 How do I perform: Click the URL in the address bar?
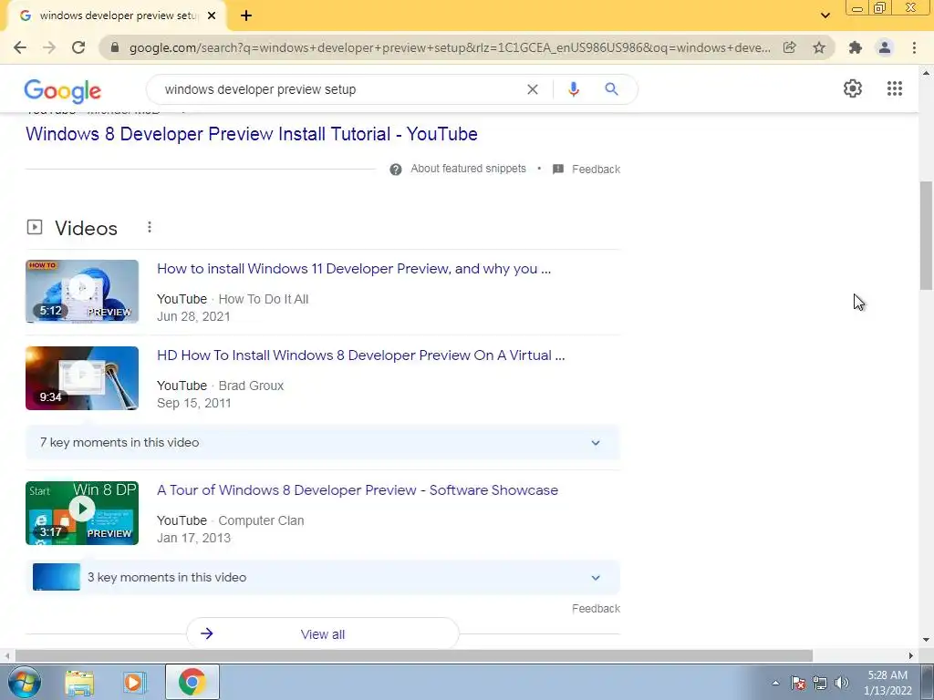click(x=450, y=47)
